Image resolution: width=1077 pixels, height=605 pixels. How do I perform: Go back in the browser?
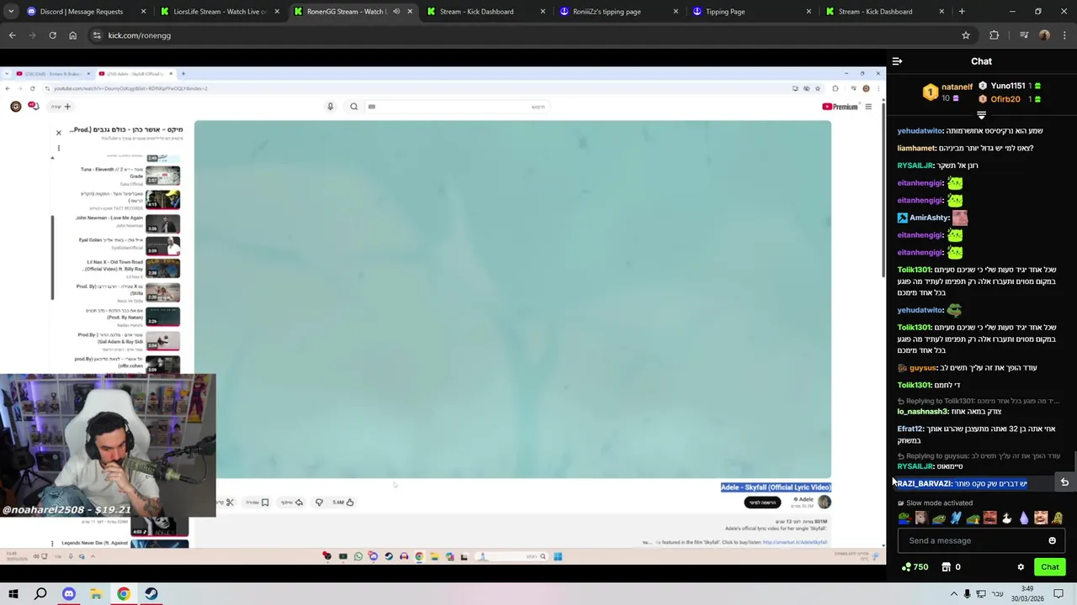tap(12, 35)
